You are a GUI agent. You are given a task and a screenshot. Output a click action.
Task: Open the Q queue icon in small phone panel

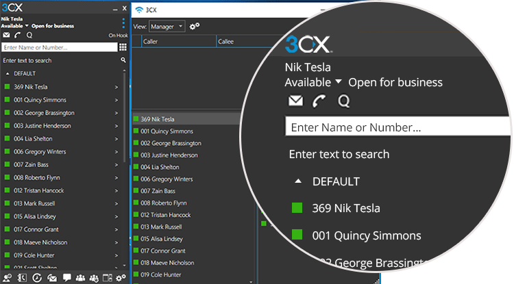29,35
